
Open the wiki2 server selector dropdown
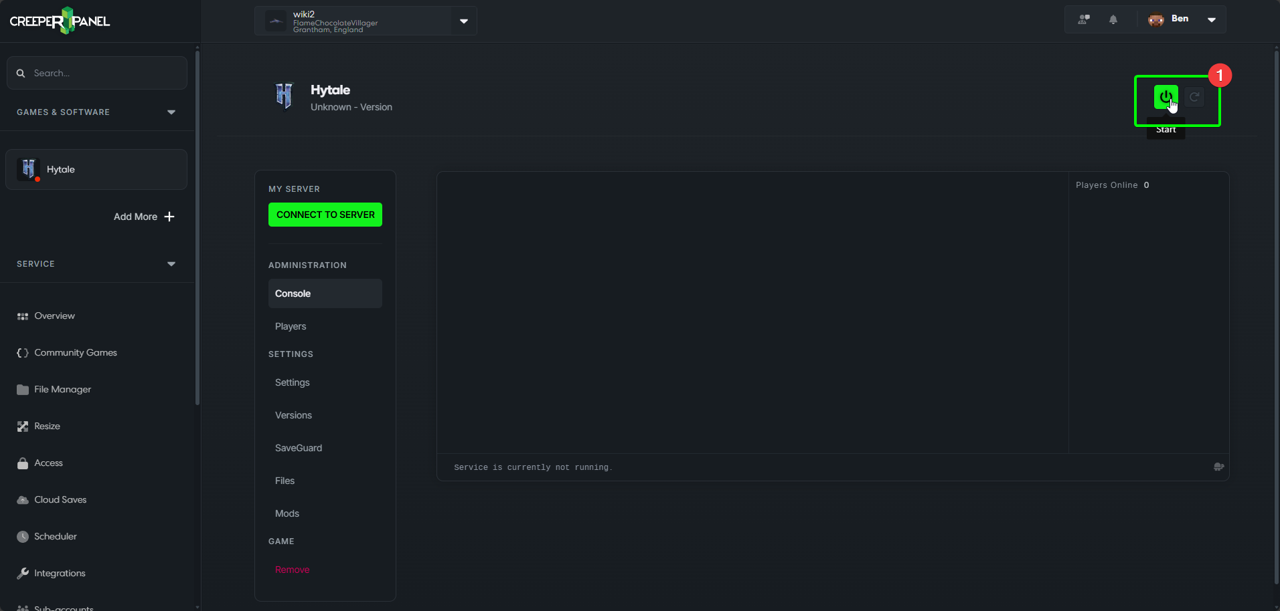tap(463, 21)
